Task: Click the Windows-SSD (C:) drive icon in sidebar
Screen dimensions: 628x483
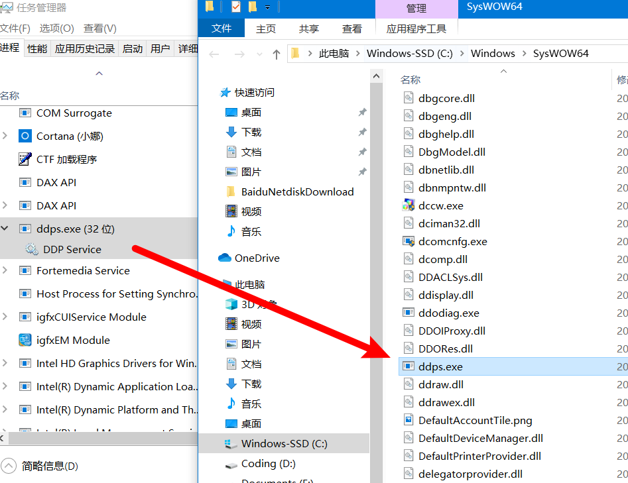Action: (x=231, y=443)
